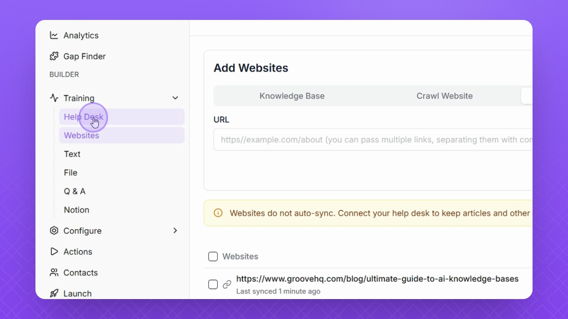Image resolution: width=568 pixels, height=319 pixels.
Task: Click the Analytics chart icon
Action: click(x=54, y=35)
